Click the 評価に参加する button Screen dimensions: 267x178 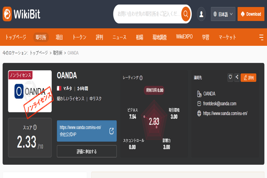point(87,151)
